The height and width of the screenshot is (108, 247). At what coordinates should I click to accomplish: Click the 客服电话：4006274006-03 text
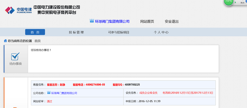tap(89, 85)
